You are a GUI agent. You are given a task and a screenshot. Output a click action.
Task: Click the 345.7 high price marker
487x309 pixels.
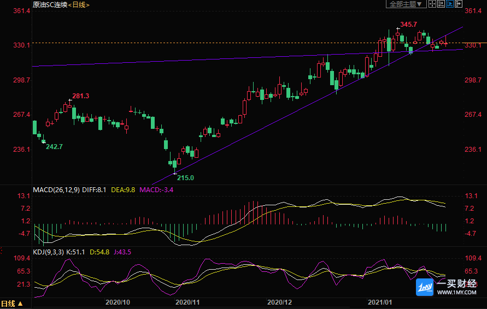tap(408, 25)
